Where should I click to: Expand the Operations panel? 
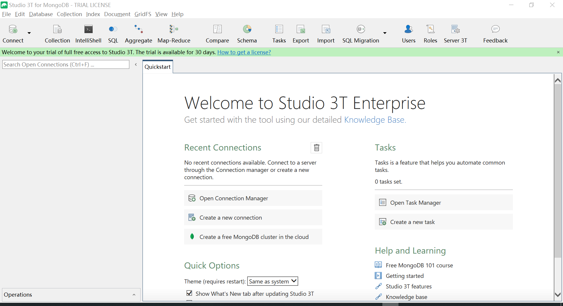coord(134,295)
